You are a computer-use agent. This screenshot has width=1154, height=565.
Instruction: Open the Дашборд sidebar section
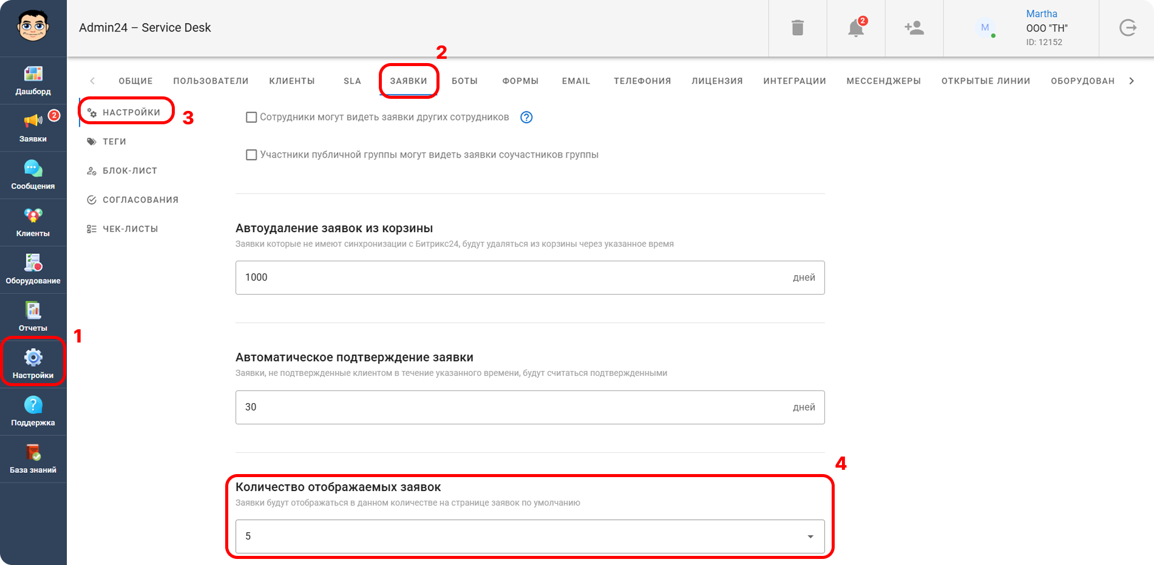coord(33,81)
